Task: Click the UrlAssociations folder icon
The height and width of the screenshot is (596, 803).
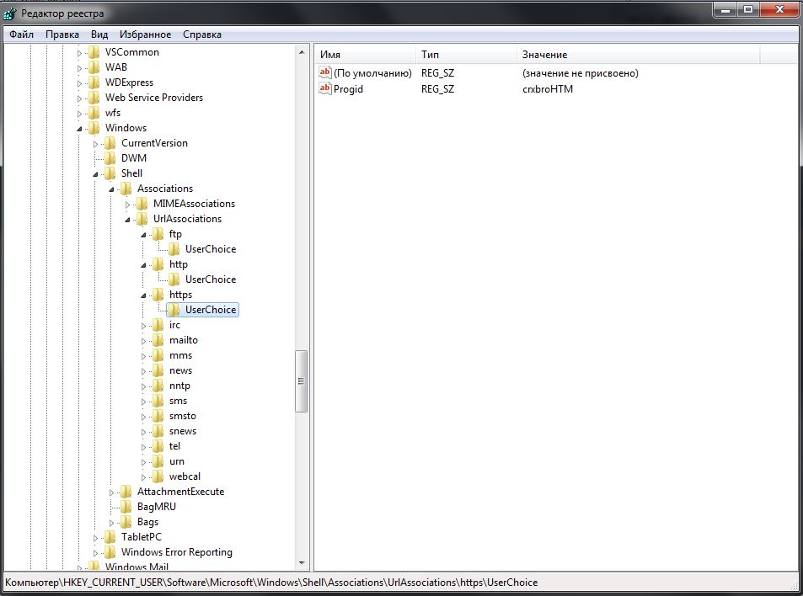Action: (x=142, y=219)
